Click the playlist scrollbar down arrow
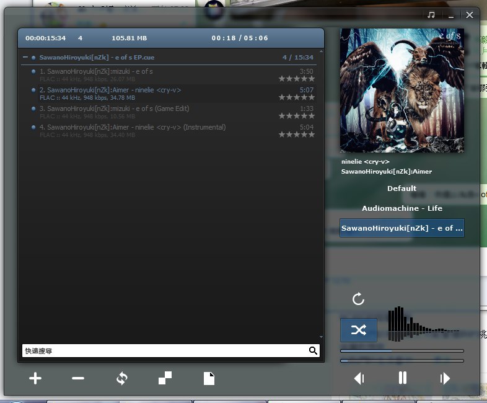Viewport: 487px width, 403px height. pos(321,337)
